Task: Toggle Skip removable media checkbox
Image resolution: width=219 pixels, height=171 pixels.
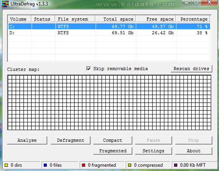Action: (x=88, y=68)
